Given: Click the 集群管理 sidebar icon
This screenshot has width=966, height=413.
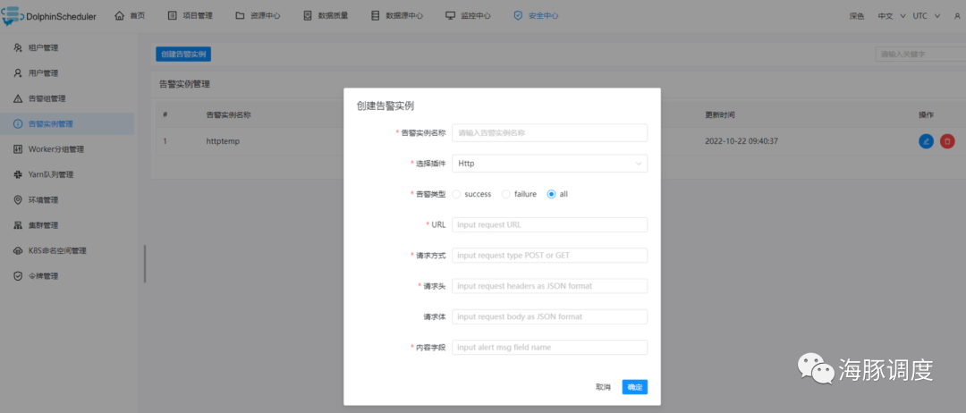Looking at the screenshot, I should [18, 225].
